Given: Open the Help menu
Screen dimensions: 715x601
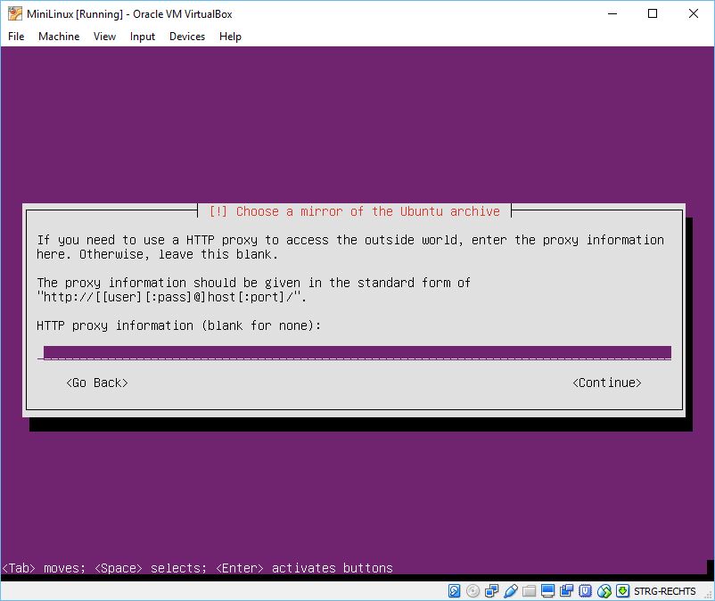Looking at the screenshot, I should [230, 37].
